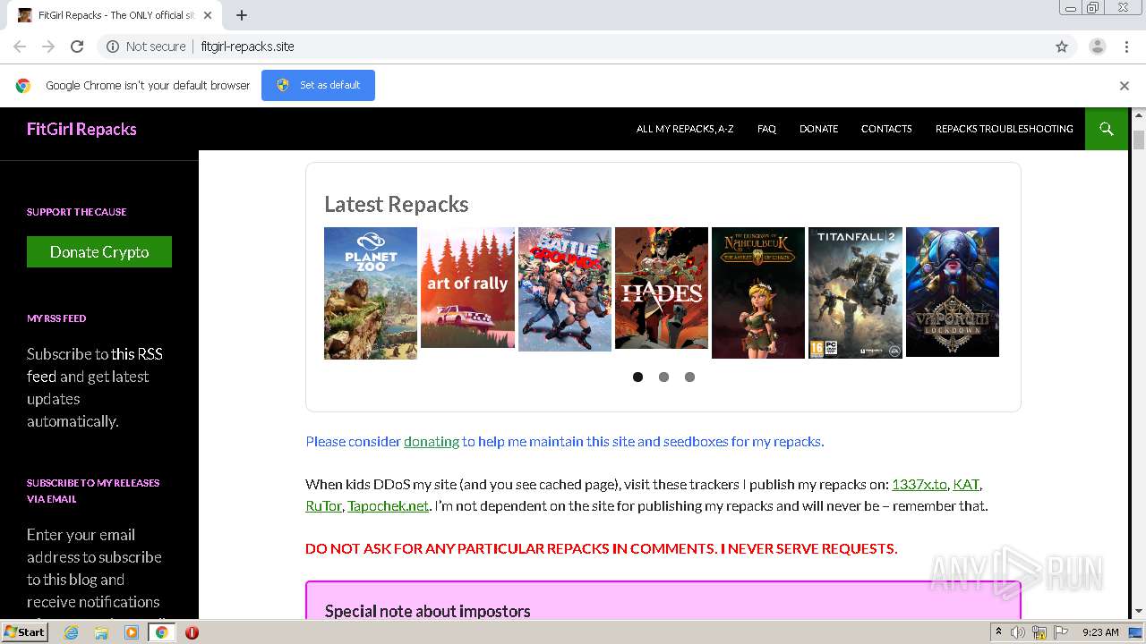Open ALL MY REPACKS, A-Z menu

pos(685,129)
